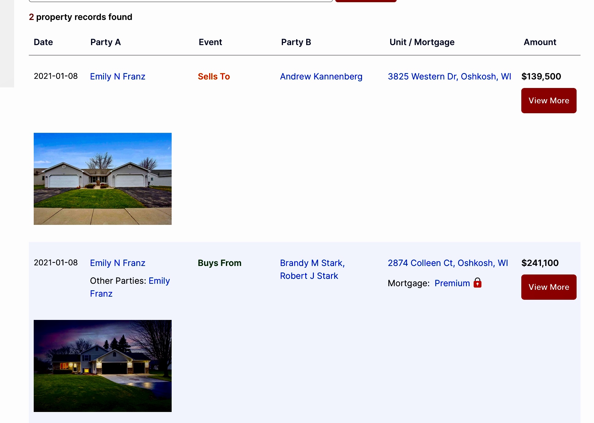
Task: Open Emily Franz under Other Parties
Action: point(130,287)
